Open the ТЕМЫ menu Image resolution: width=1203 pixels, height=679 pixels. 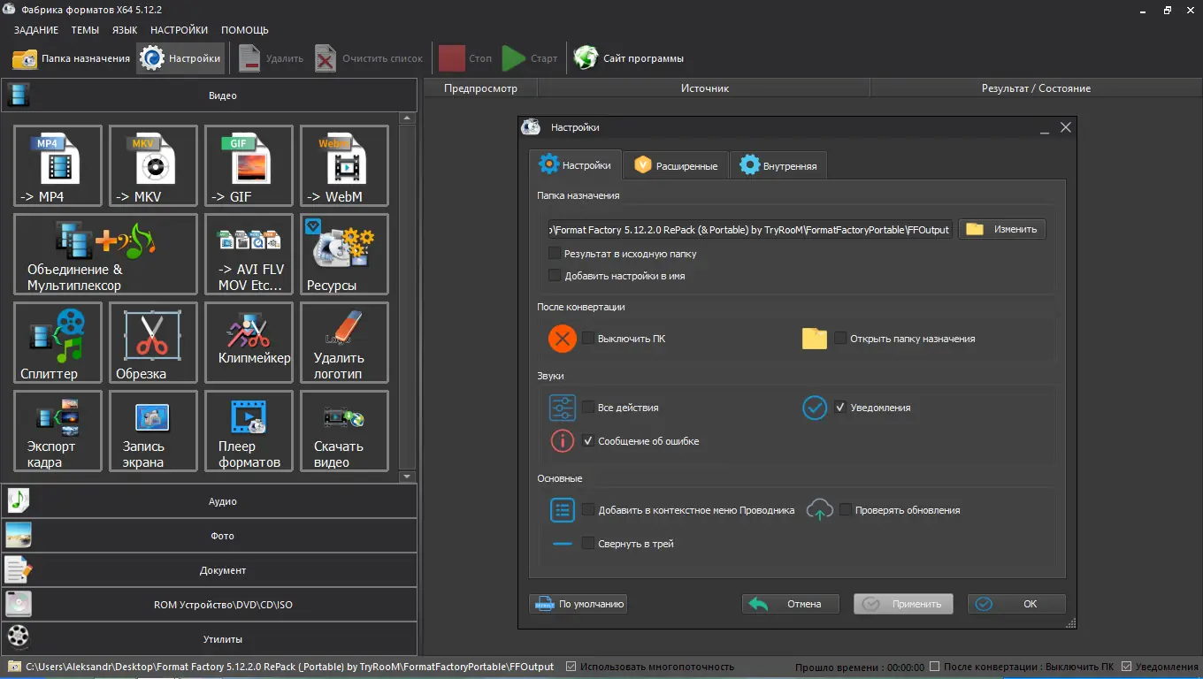pyautogui.click(x=85, y=30)
